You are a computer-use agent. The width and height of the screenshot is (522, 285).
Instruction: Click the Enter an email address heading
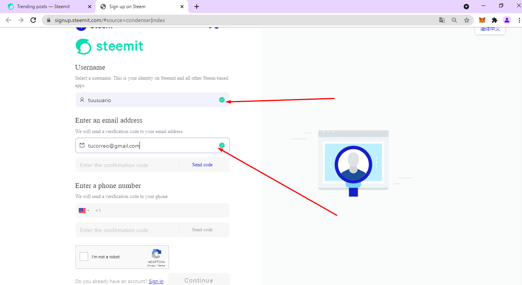coord(109,120)
